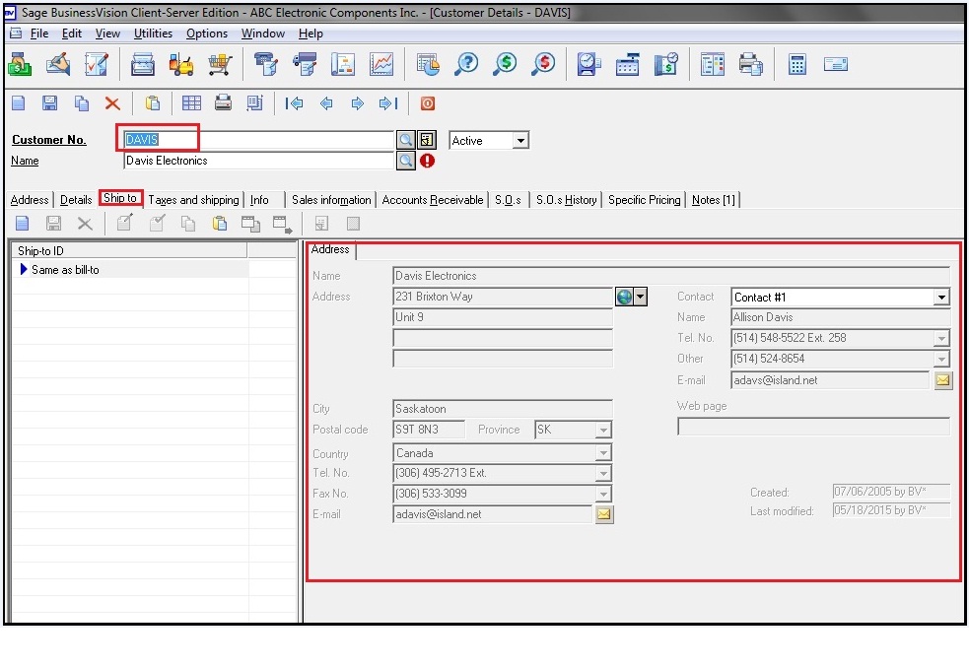Screen dimensions: 969x667
Task: Click the magnifier with question mark icon
Action: [466, 64]
